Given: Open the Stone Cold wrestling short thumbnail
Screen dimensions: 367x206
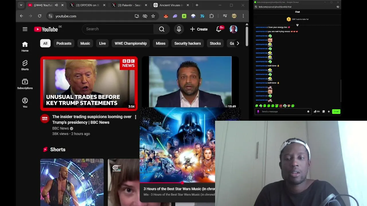Looking at the screenshot, I should point(72,182).
